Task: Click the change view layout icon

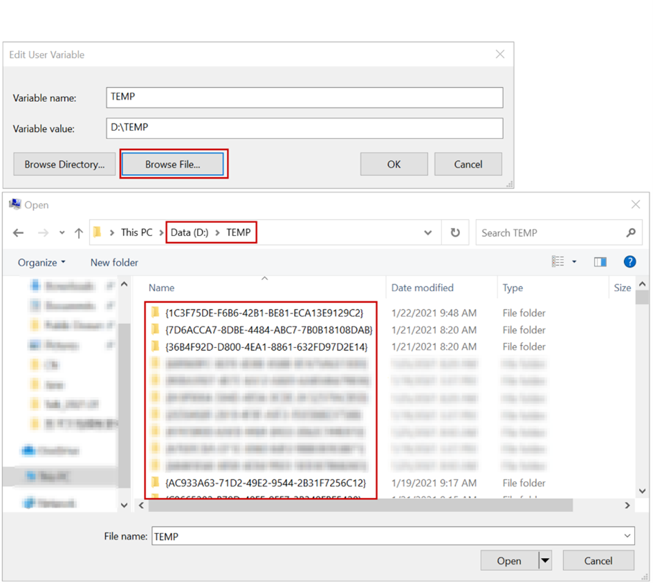Action: (x=558, y=261)
